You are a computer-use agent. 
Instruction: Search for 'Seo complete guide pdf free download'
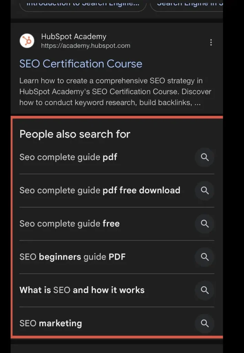100,190
